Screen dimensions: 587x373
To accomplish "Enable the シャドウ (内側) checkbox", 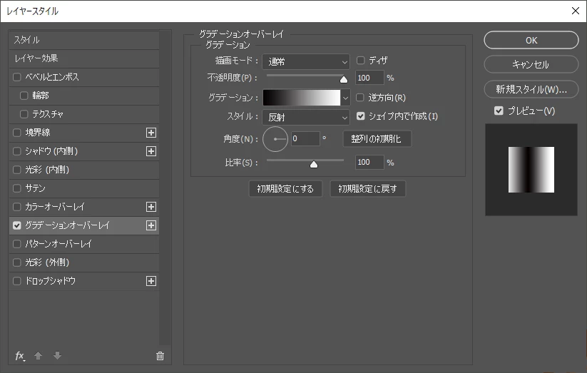I will pos(17,151).
